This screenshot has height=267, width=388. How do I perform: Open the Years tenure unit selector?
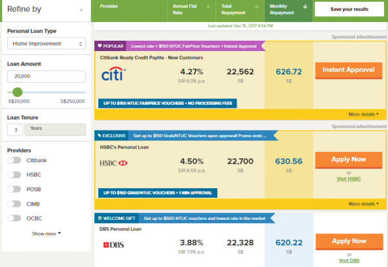[x=55, y=129]
